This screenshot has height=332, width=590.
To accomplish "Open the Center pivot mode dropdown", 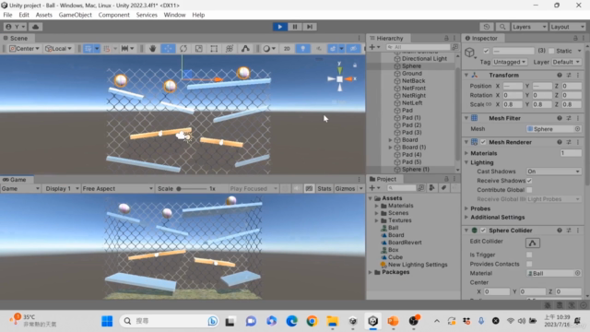I will pos(24,49).
